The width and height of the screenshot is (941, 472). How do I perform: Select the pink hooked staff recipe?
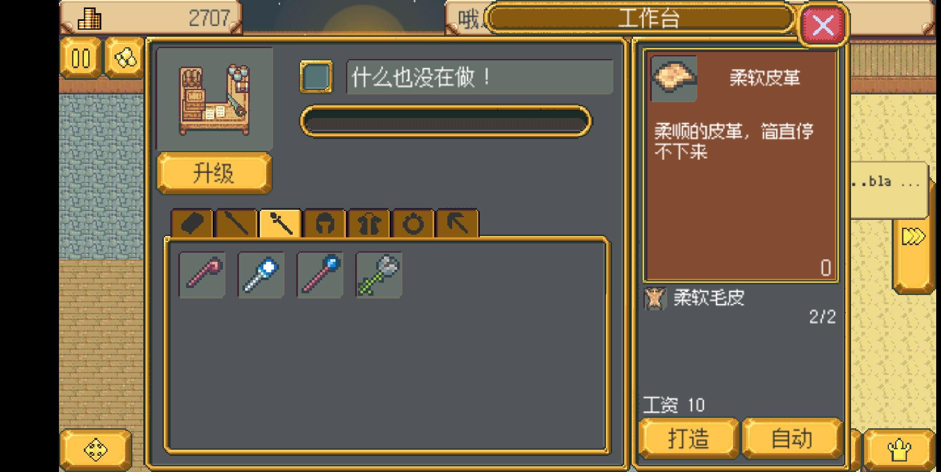point(202,275)
